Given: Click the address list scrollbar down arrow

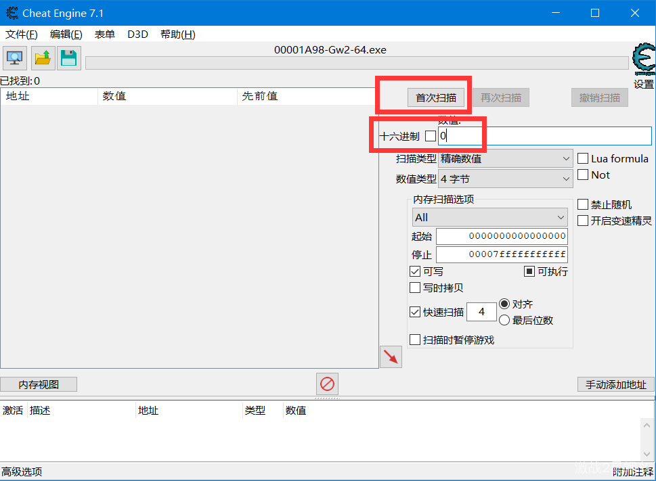Looking at the screenshot, I should click(647, 454).
